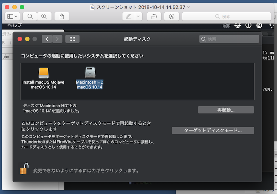Image resolution: width=277 pixels, height=194 pixels.
Task: Click ターゲットディスクモード... button
Action: pyautogui.click(x=213, y=131)
